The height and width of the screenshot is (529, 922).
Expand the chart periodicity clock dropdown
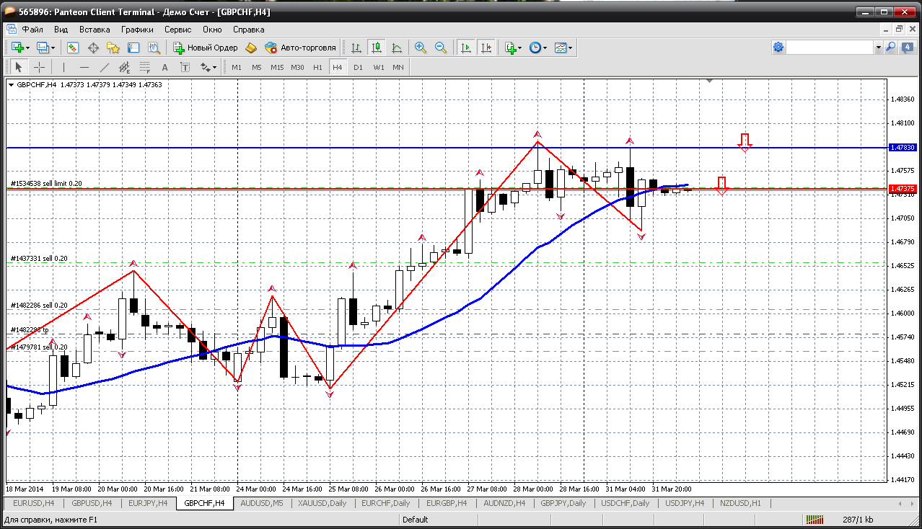click(545, 48)
